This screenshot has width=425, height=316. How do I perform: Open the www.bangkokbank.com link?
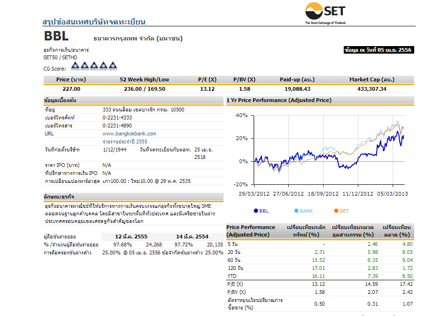click(129, 134)
